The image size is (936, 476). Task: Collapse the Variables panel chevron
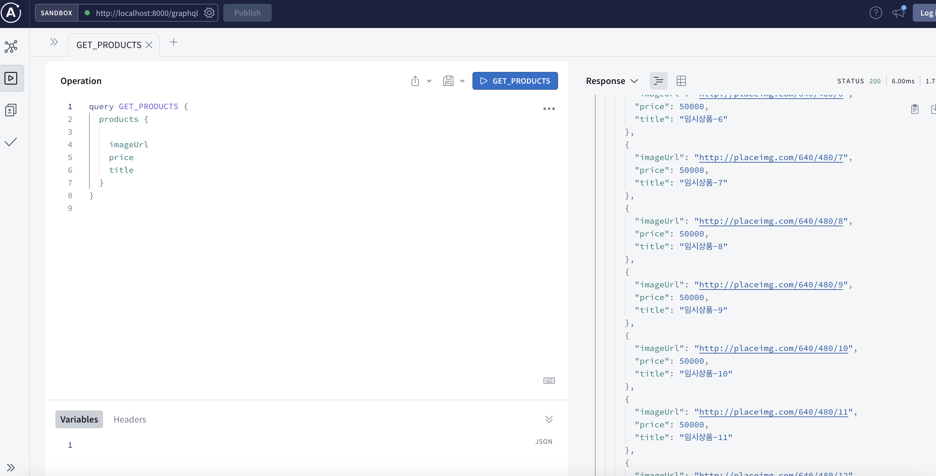pos(549,419)
